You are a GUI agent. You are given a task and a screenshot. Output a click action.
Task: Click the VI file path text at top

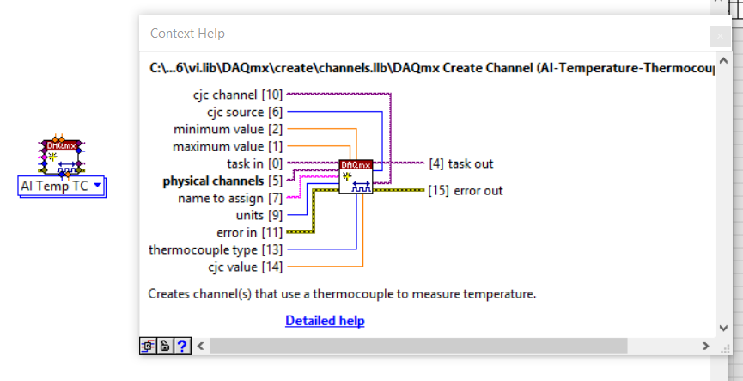432,68
